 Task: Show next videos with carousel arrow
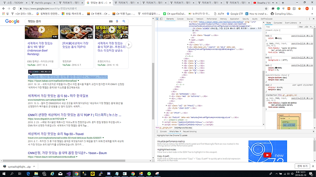pyautogui.click(x=129, y=45)
